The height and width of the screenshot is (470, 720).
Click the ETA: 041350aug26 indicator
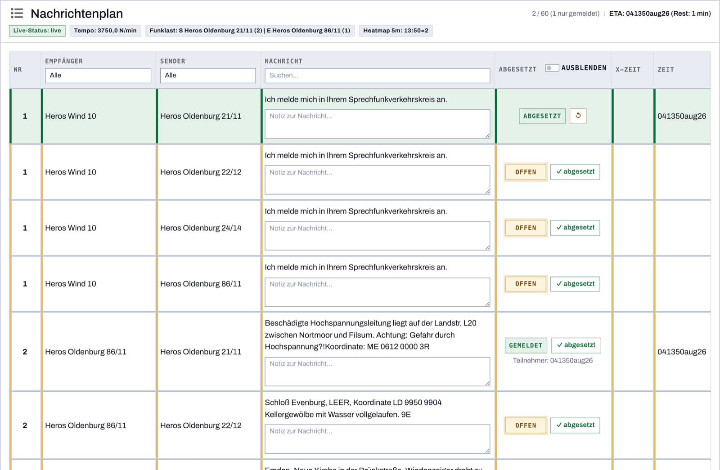point(660,13)
